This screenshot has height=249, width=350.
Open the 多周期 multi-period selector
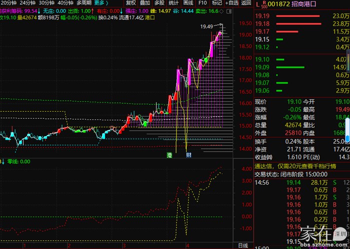tap(83, 3)
